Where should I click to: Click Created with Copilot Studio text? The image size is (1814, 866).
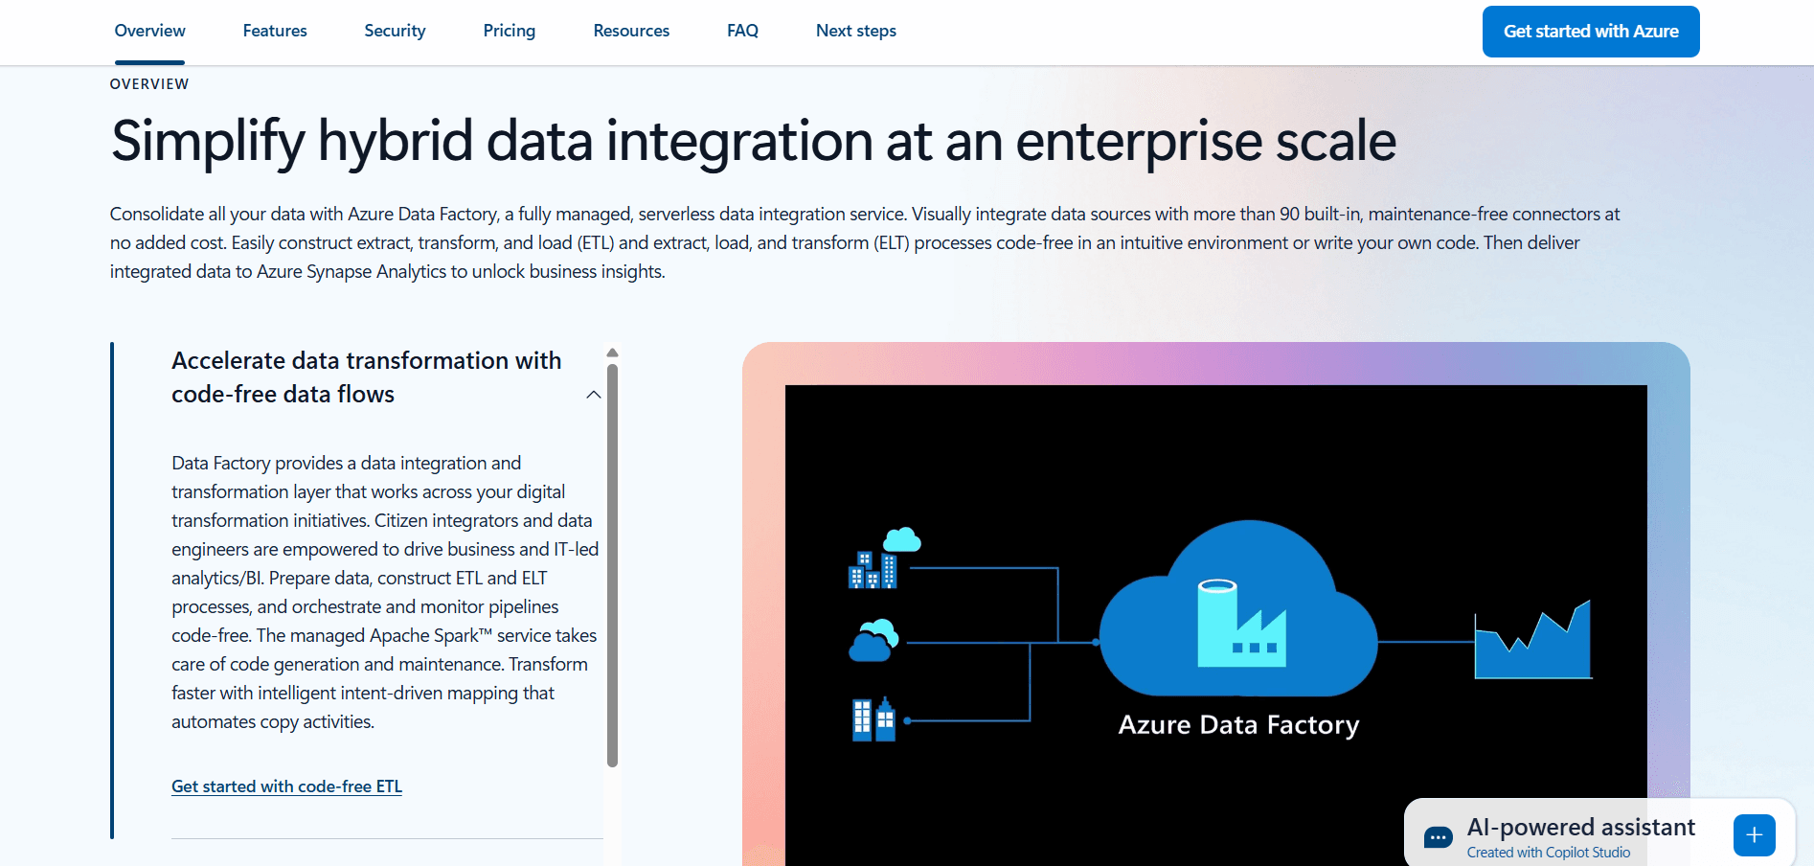tap(1548, 853)
